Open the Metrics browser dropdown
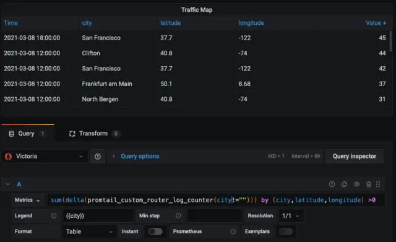Screen dimensions: 396x242 coord(27,200)
